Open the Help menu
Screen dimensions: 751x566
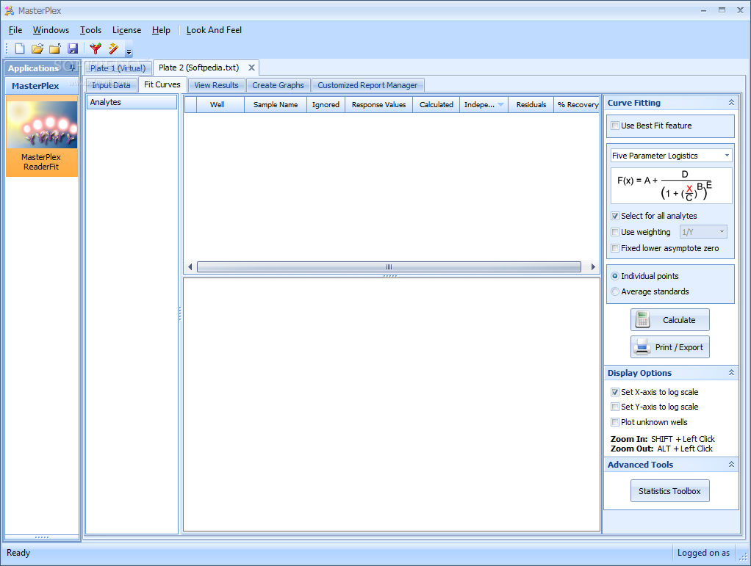coord(161,29)
